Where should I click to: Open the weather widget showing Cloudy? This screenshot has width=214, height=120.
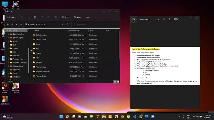tap(8, 117)
